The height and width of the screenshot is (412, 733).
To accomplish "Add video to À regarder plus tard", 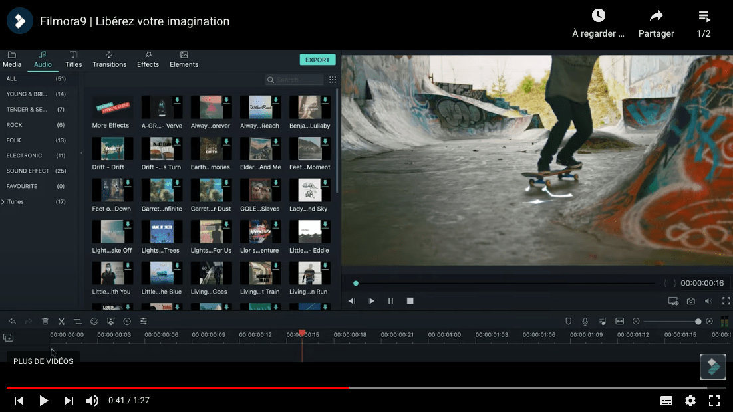I will point(599,15).
